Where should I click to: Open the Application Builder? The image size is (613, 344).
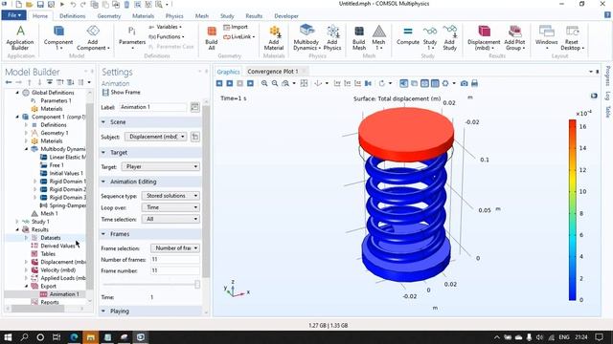tap(20, 37)
